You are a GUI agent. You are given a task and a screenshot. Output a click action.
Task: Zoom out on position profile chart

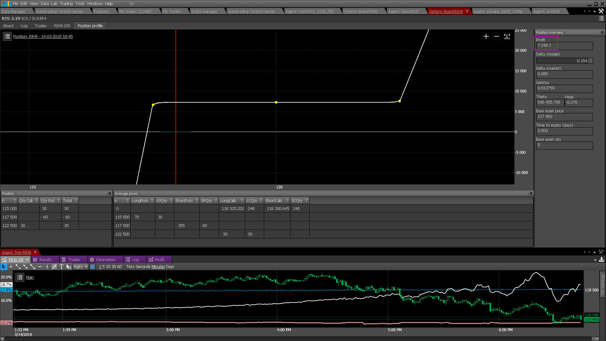[x=496, y=37]
